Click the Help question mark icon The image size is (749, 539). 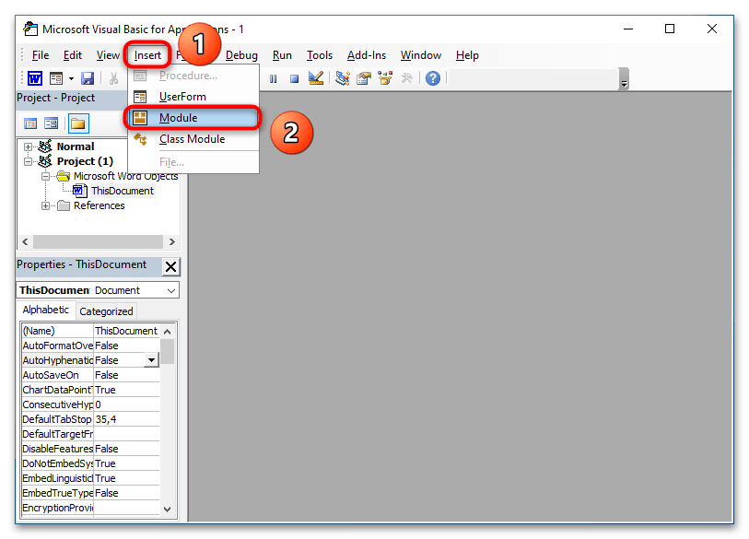click(432, 79)
